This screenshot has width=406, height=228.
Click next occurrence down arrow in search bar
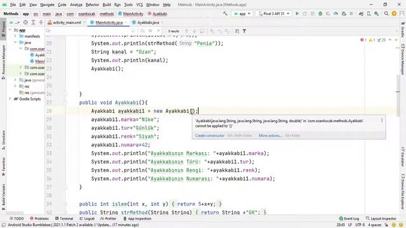click(194, 31)
